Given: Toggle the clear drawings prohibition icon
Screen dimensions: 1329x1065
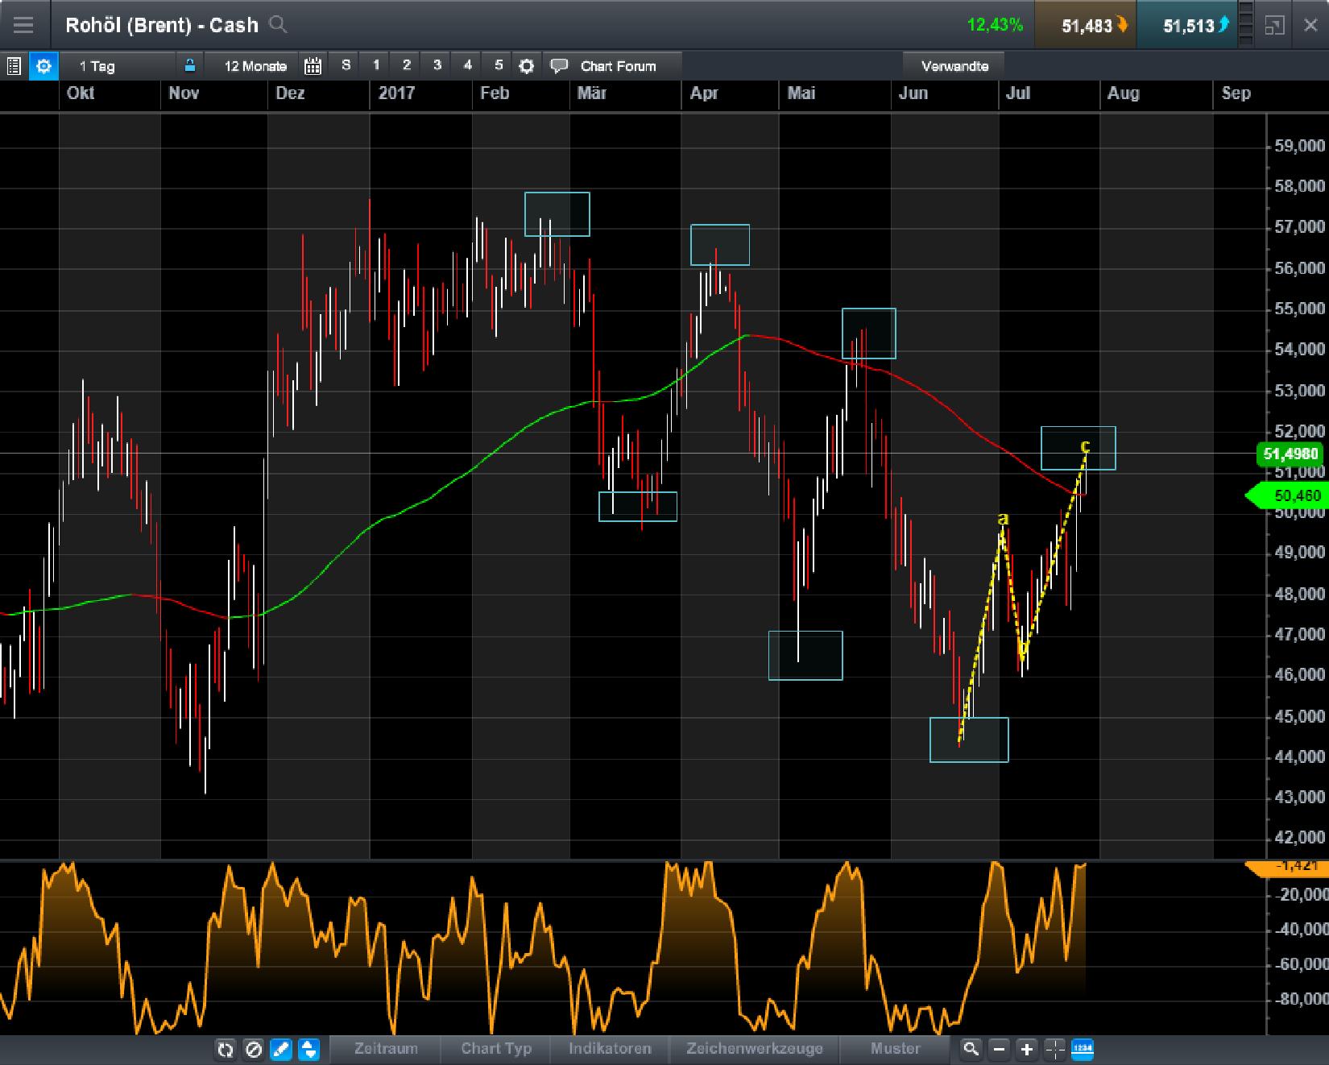Looking at the screenshot, I should point(253,1050).
